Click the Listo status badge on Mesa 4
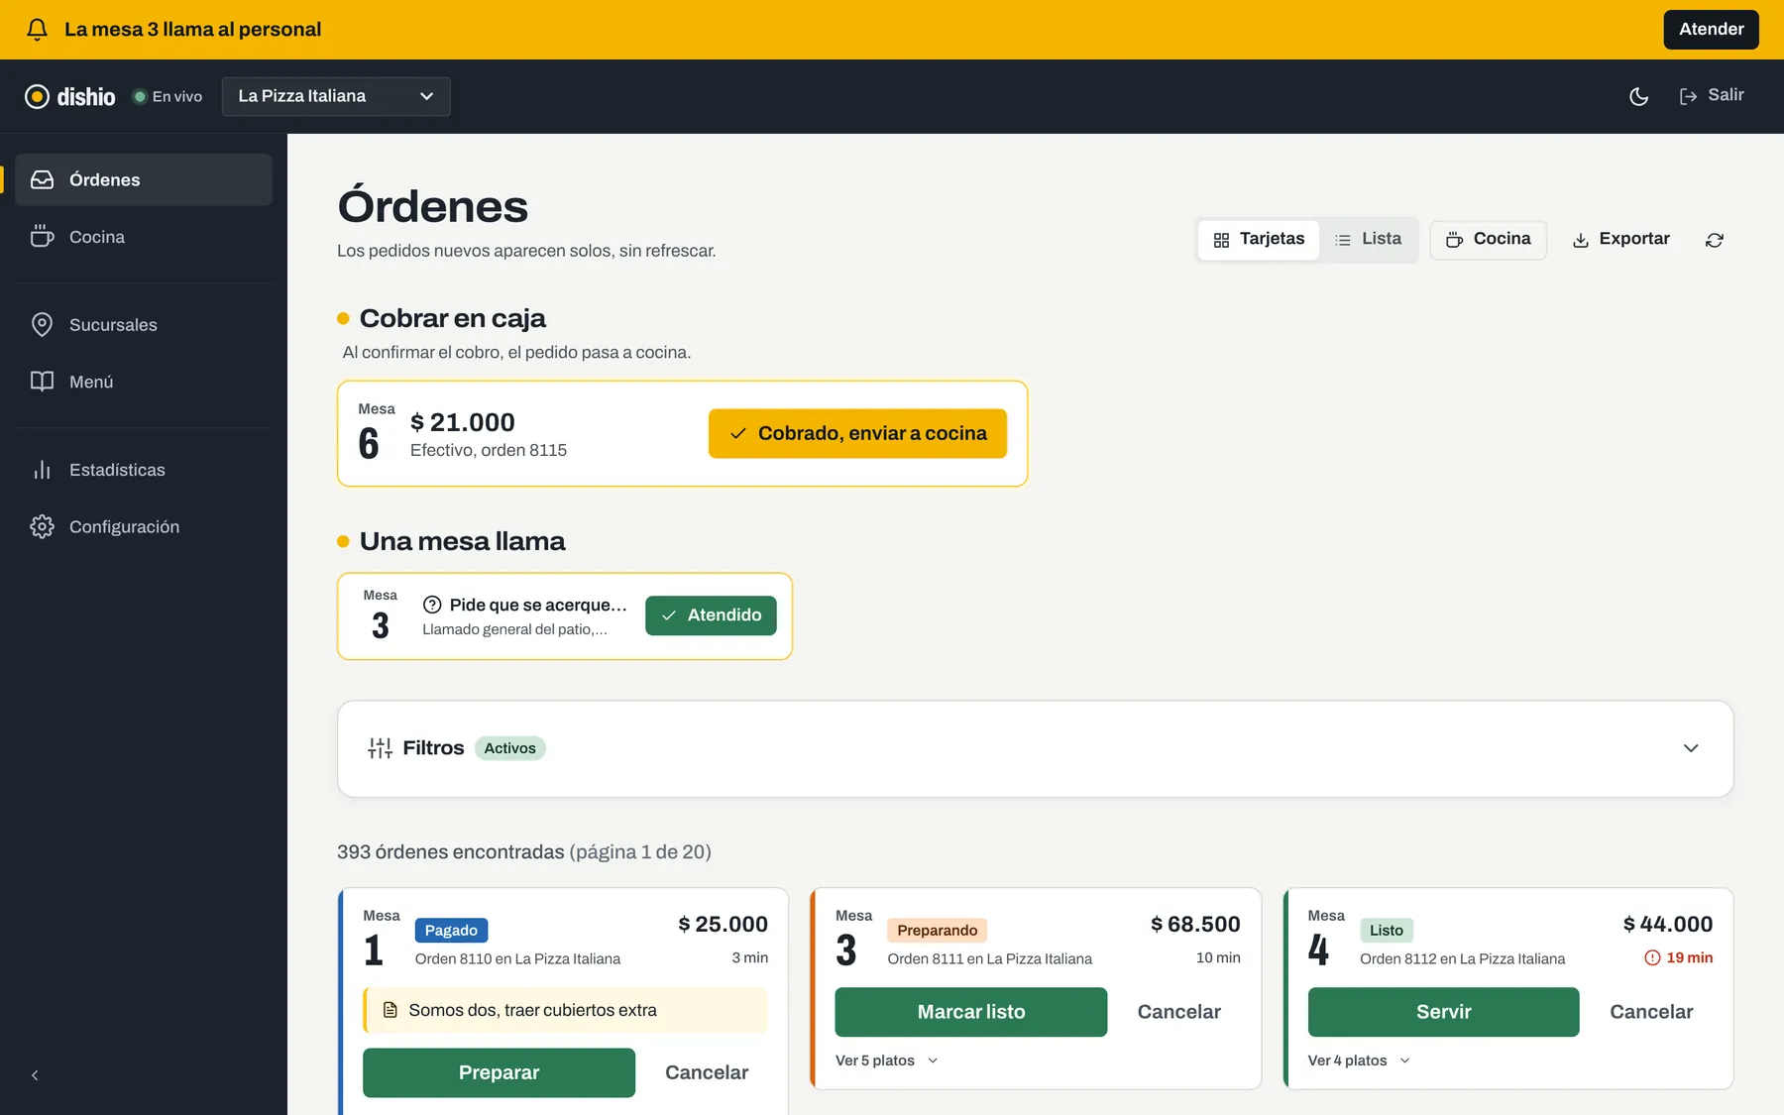1784x1115 pixels. click(x=1386, y=931)
